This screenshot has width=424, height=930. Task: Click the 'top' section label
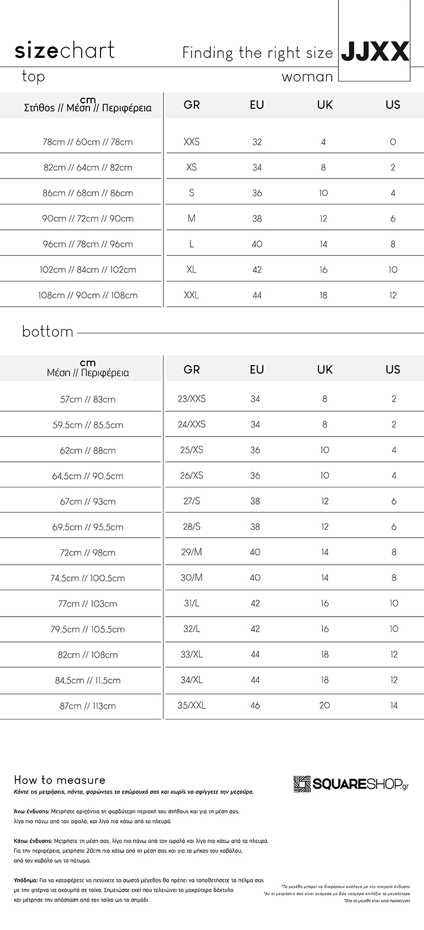tap(33, 76)
